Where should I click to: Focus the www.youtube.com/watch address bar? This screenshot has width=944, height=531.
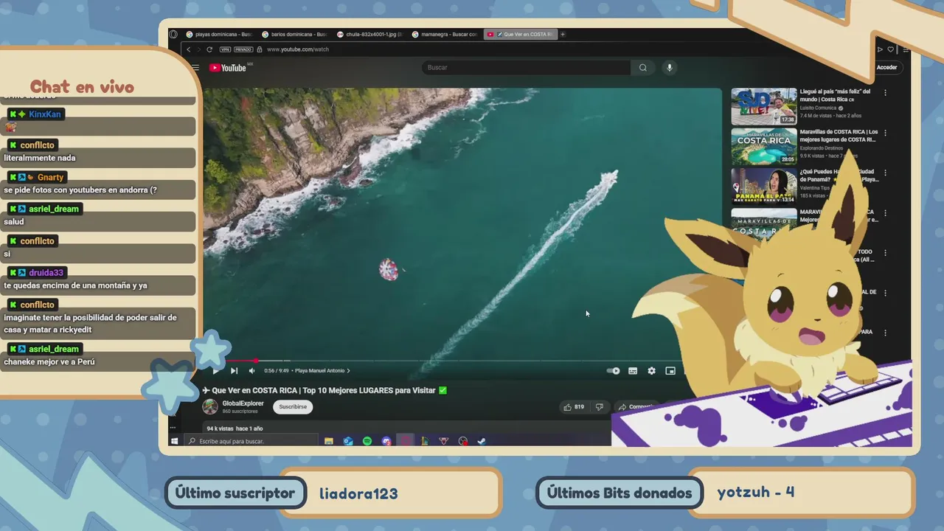point(298,49)
